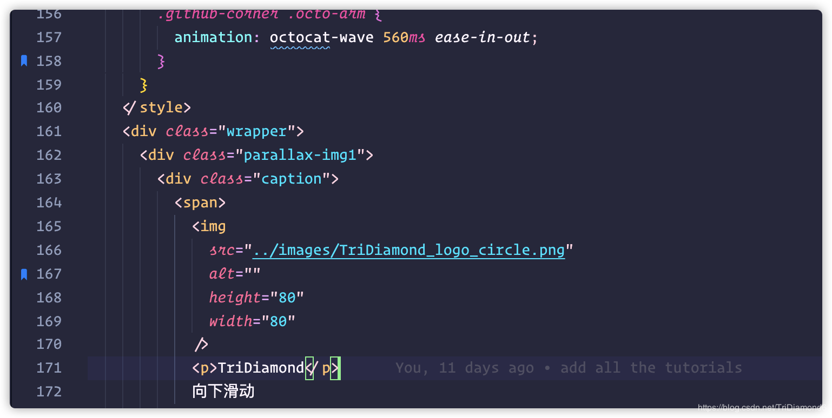Click the height value "80"
Viewport: 832px width, 418px height.
(x=287, y=297)
